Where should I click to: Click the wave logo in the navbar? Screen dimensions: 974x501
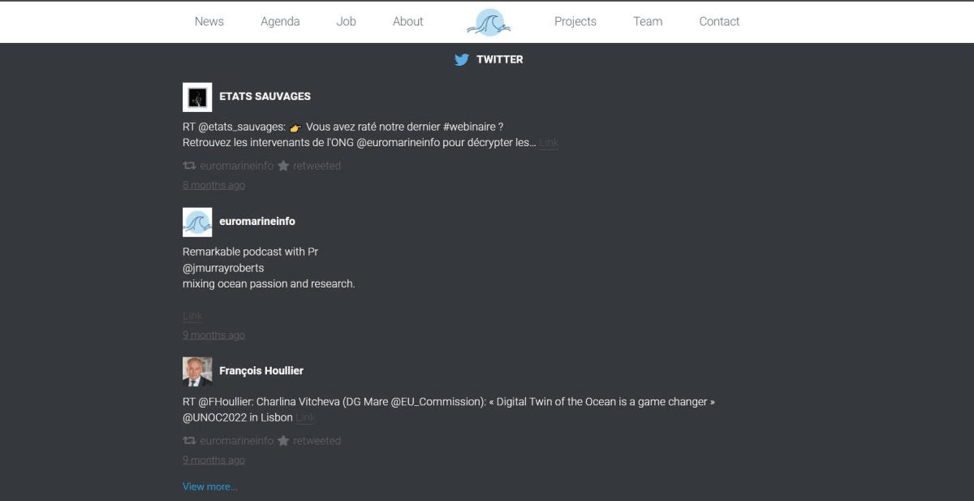(x=489, y=22)
